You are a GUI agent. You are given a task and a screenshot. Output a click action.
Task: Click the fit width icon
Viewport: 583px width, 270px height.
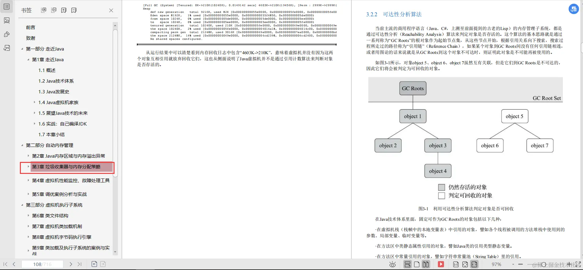(x=474, y=264)
